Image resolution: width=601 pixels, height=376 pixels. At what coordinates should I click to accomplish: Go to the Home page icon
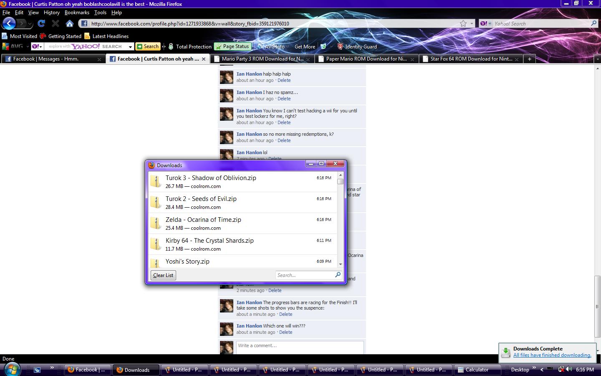pos(70,23)
